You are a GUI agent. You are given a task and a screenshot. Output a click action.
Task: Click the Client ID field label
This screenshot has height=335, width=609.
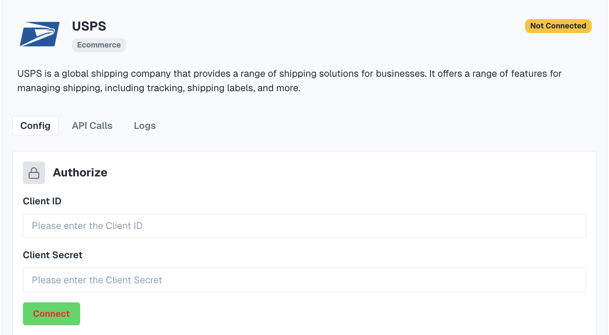[x=42, y=201]
